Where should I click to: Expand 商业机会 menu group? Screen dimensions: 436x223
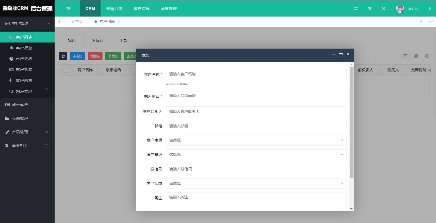coord(27,146)
